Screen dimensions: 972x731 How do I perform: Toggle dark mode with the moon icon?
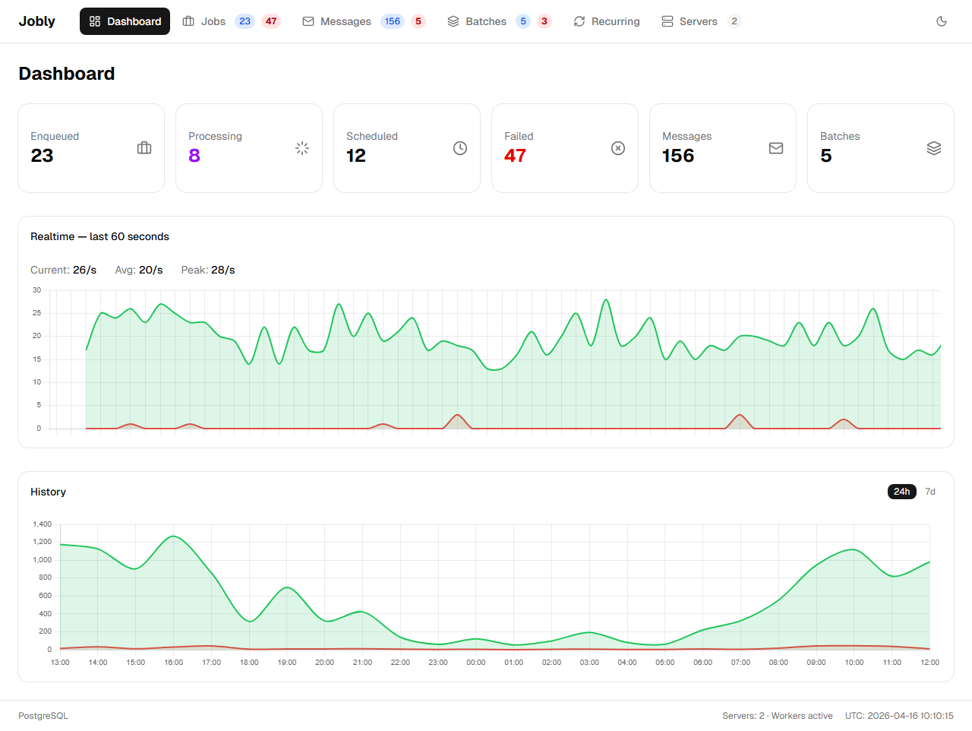click(x=942, y=21)
